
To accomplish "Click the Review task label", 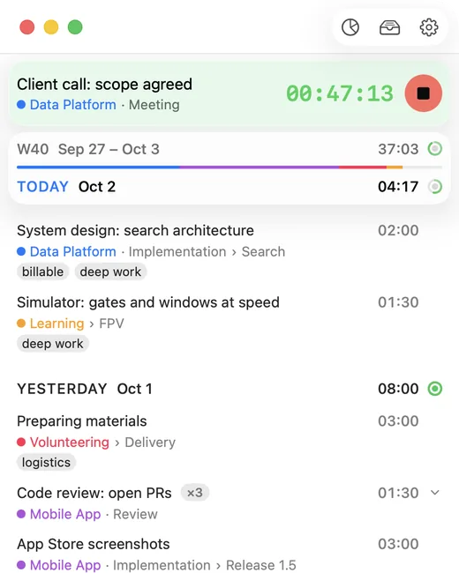I will [x=135, y=514].
